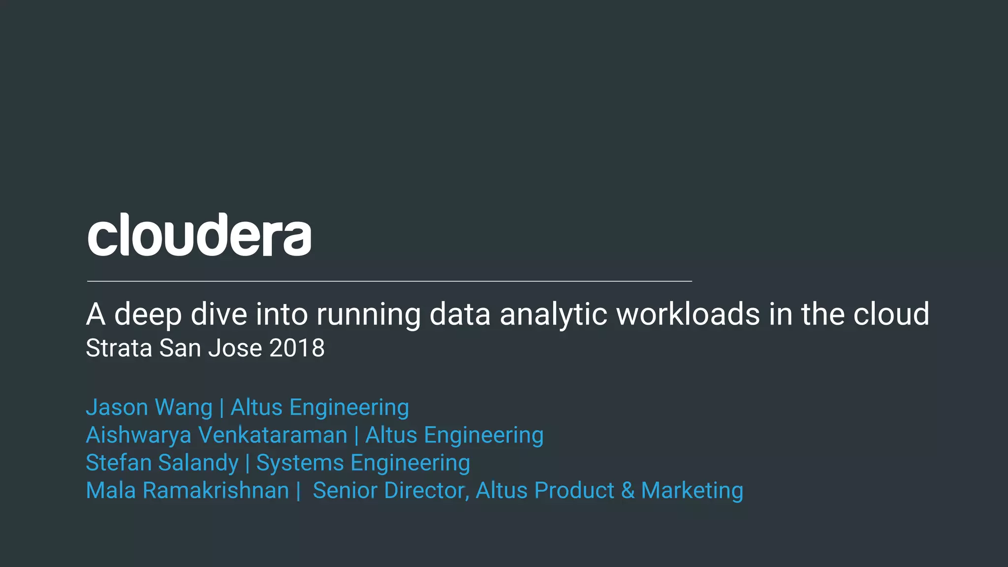Click the word "cloud" ending the title
This screenshot has width=1008, height=567.
coord(891,314)
